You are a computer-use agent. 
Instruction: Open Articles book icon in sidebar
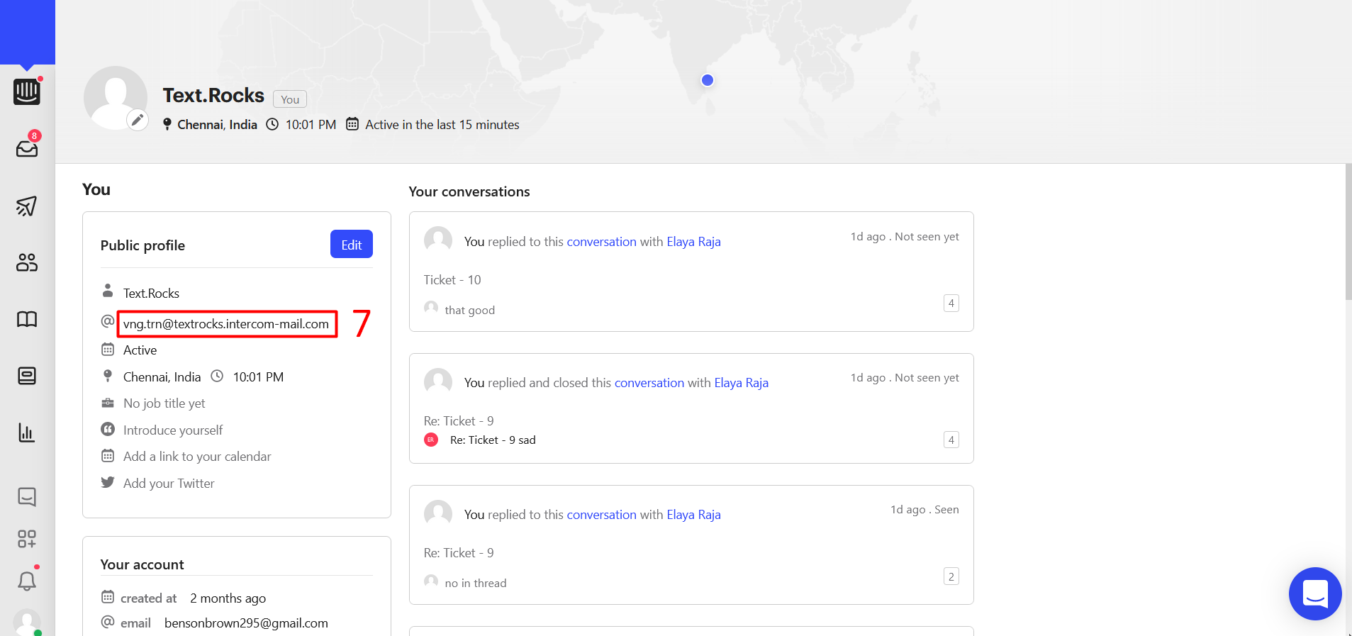pos(27,319)
